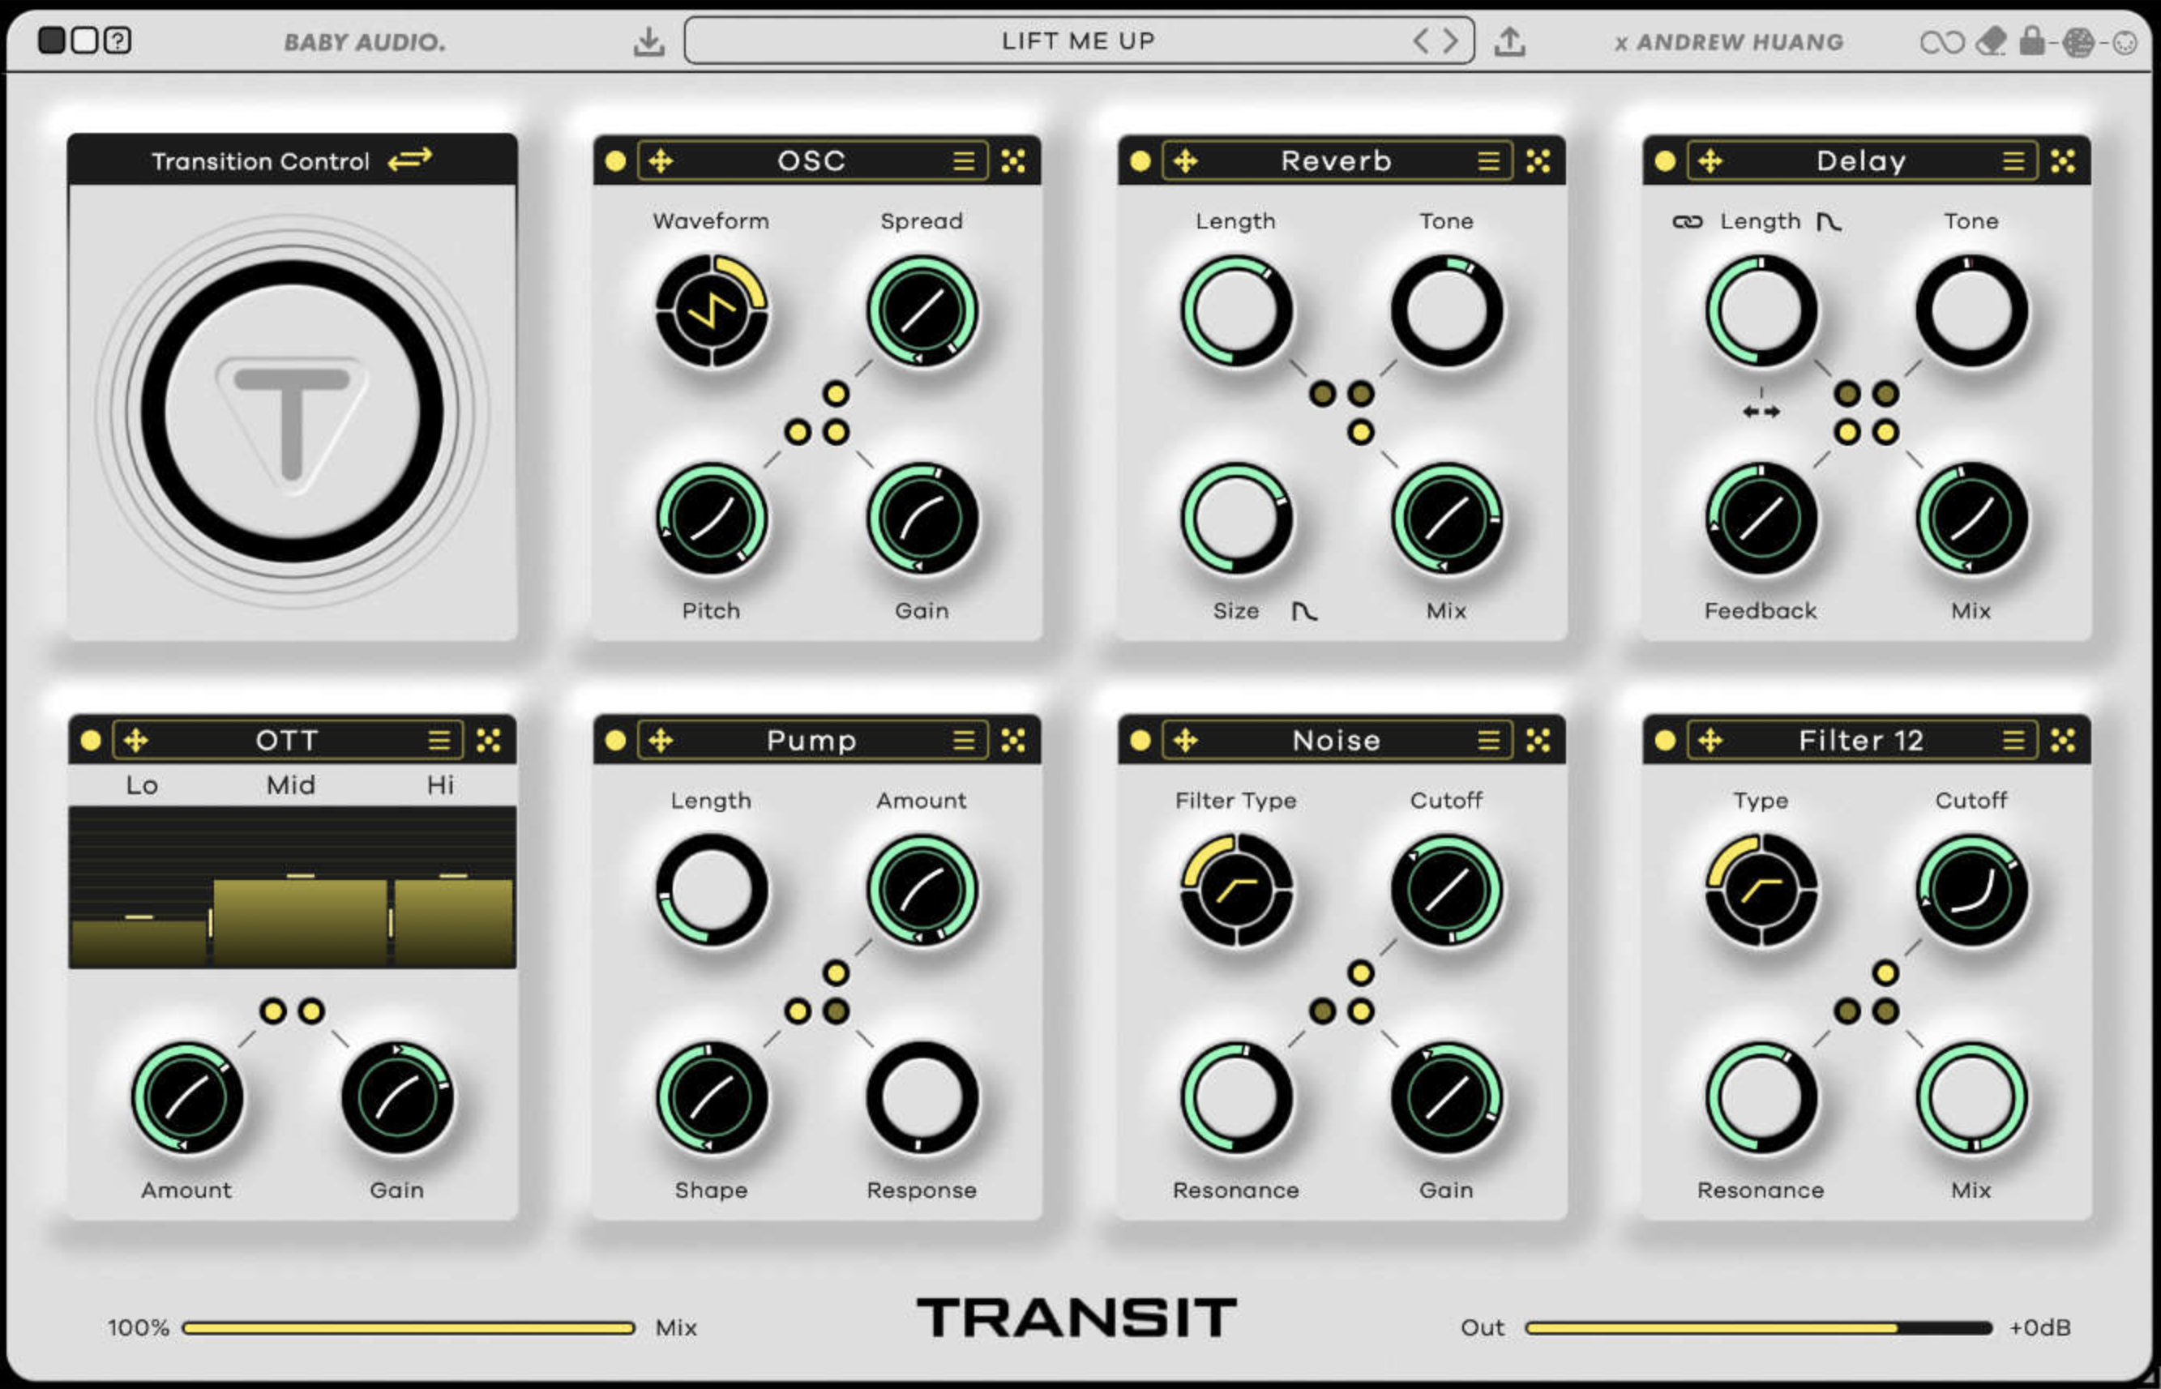Click the help question mark icon

pos(118,40)
